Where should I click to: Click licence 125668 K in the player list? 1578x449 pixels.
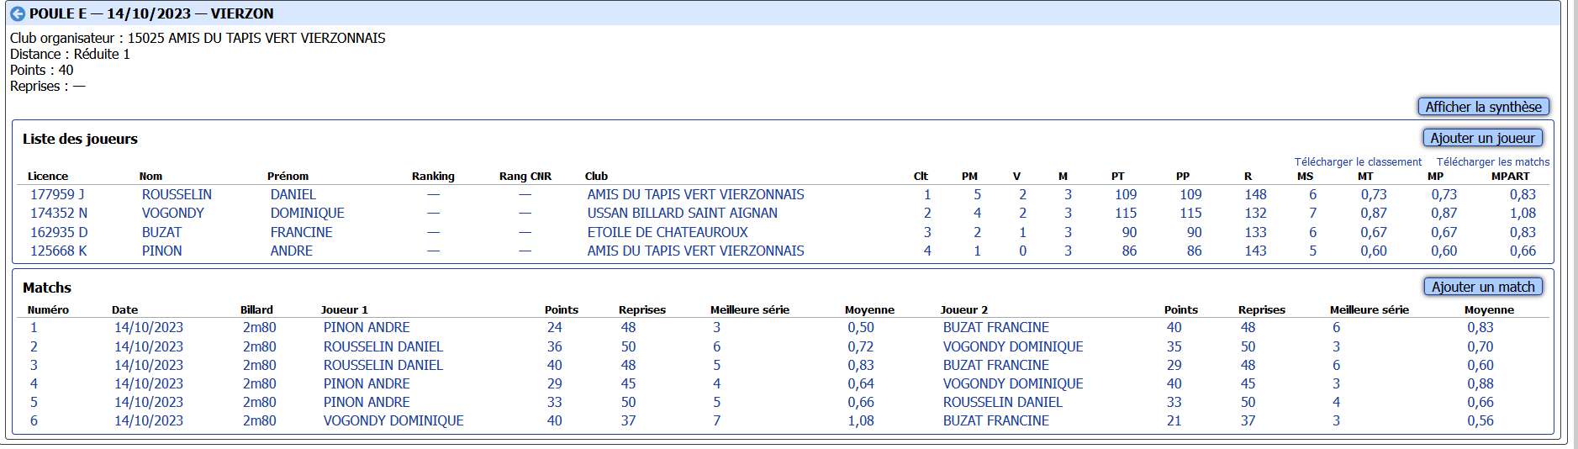(58, 251)
